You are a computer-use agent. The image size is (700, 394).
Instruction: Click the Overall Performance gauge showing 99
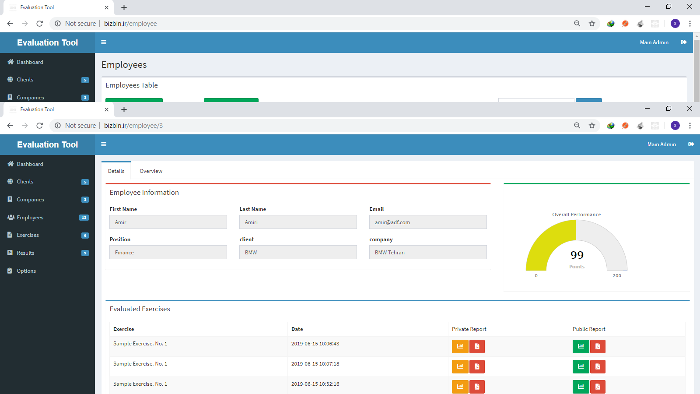[577, 245]
